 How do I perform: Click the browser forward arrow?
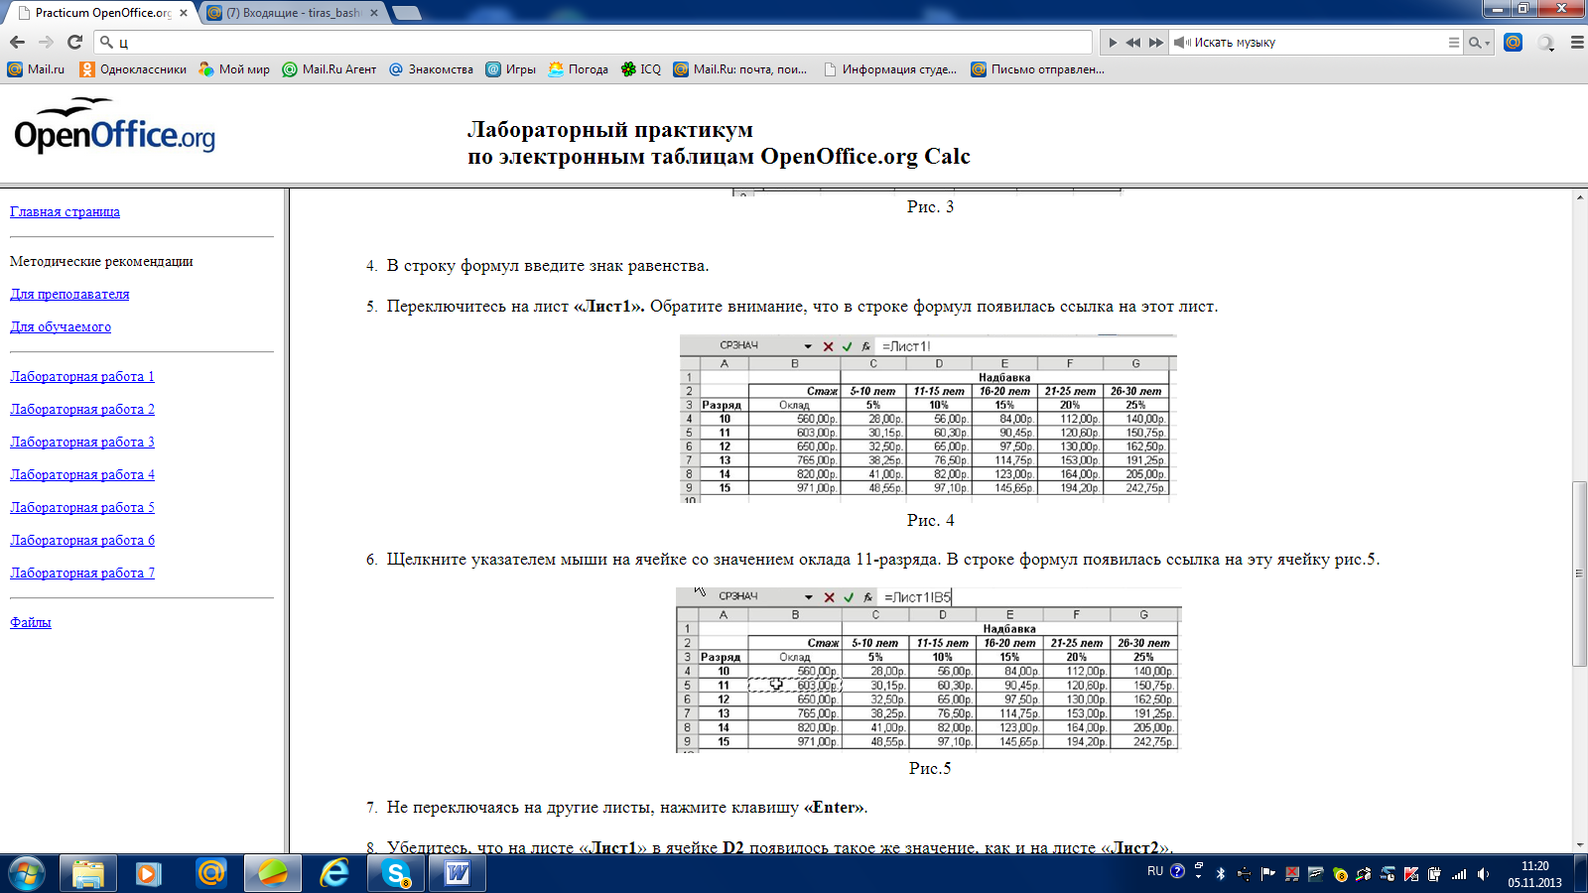click(46, 42)
